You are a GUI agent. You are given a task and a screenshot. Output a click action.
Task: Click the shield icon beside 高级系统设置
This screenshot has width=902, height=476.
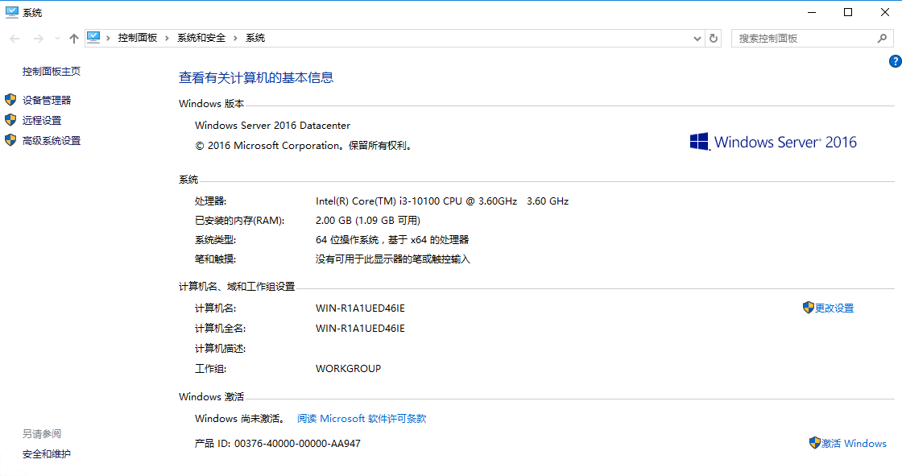pos(10,140)
